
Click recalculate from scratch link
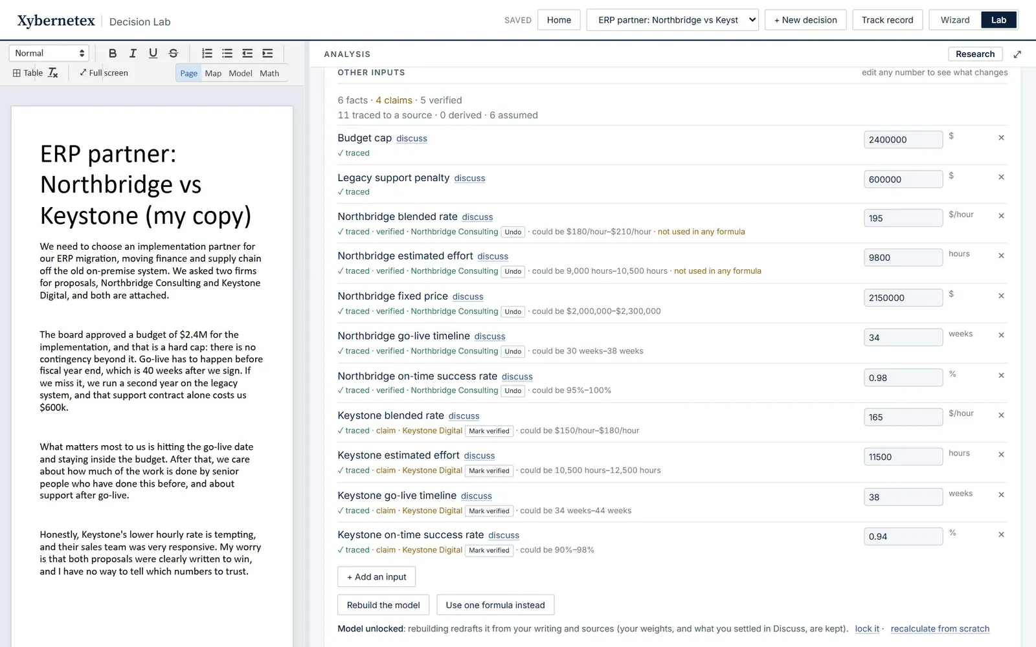(x=940, y=629)
